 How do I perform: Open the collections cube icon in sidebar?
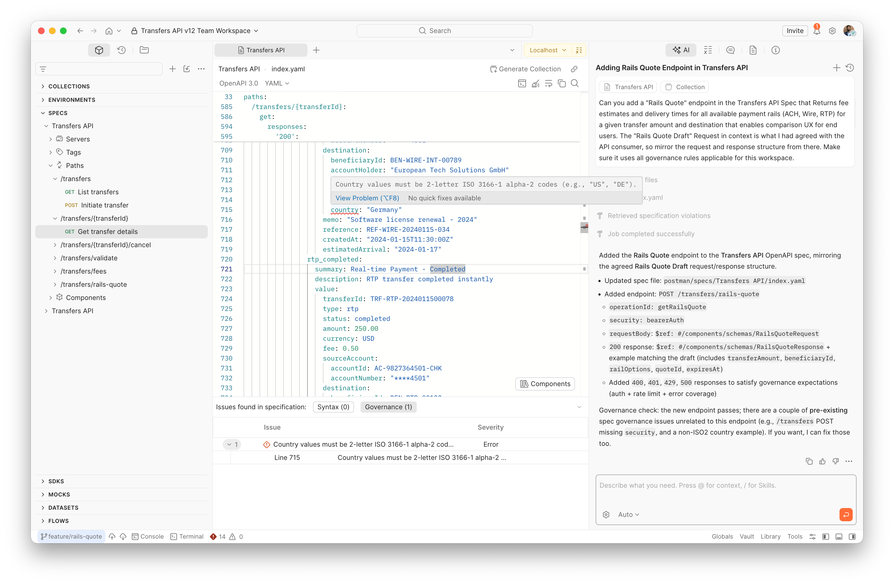click(99, 50)
